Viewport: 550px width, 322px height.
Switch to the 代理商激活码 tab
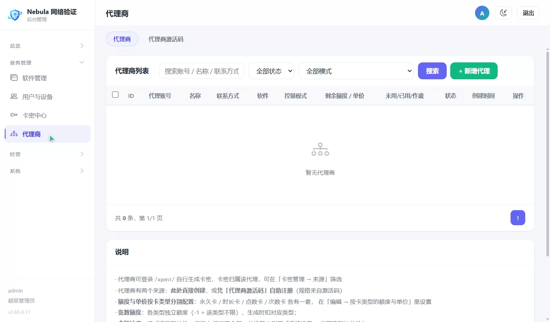pyautogui.click(x=166, y=39)
